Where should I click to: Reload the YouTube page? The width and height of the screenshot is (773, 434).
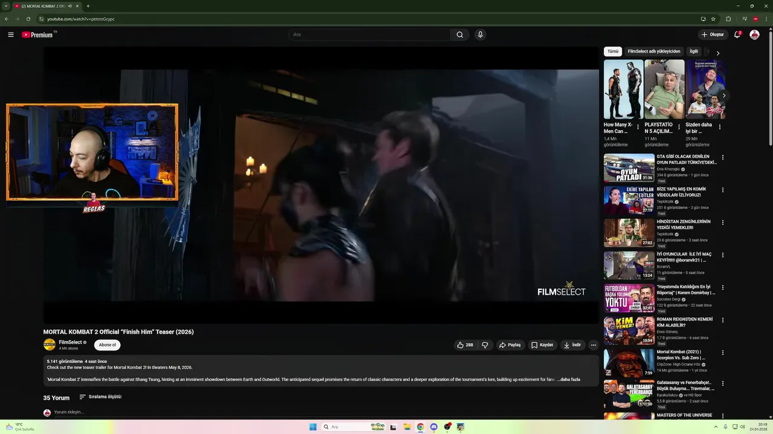pyautogui.click(x=28, y=19)
